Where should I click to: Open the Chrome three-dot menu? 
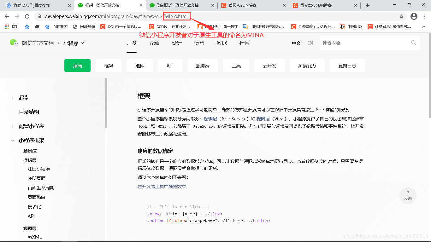pos(424,16)
